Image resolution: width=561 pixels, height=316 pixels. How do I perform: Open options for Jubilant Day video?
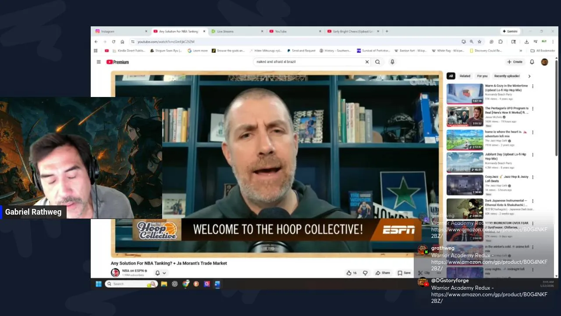tap(533, 155)
